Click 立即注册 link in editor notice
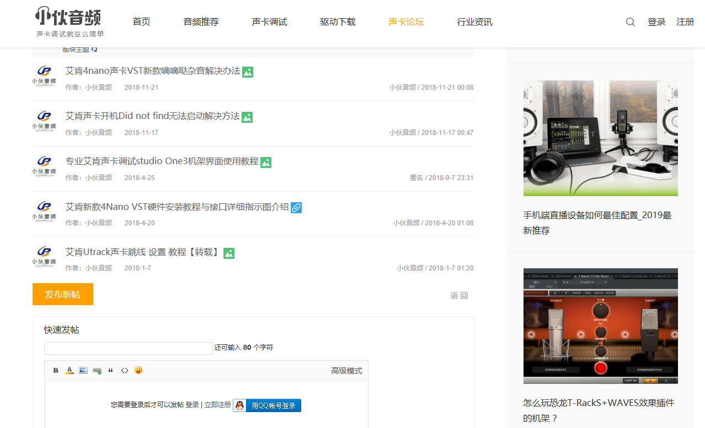The image size is (705, 428). (x=217, y=405)
